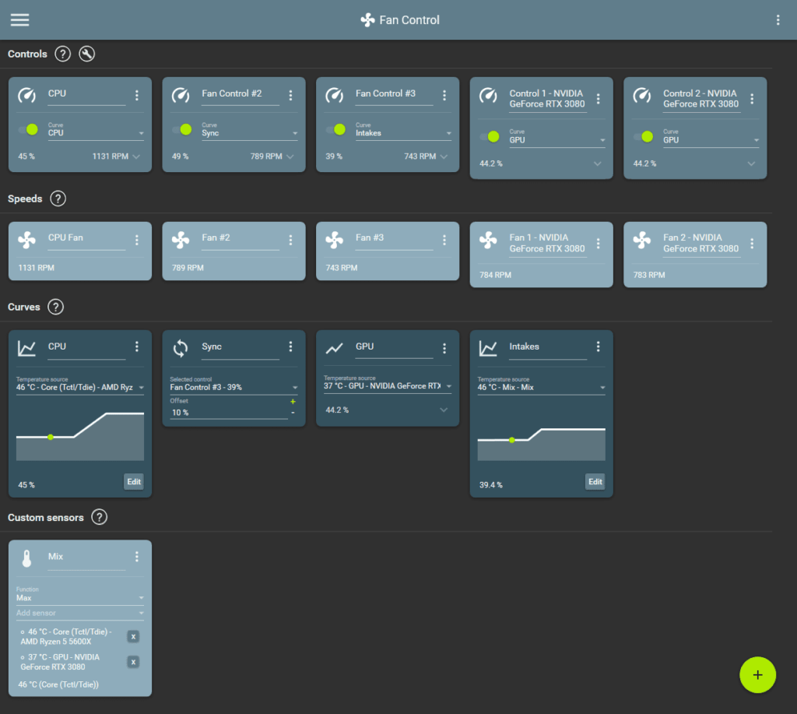
Task: Click the thermometer icon on the Mix sensor card
Action: [x=26, y=557]
